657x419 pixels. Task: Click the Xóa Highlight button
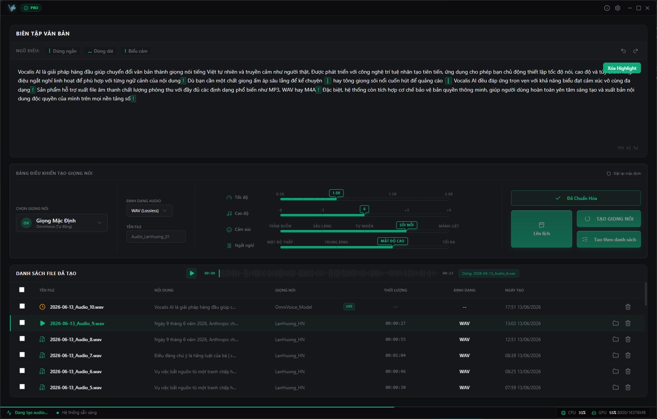click(x=622, y=68)
